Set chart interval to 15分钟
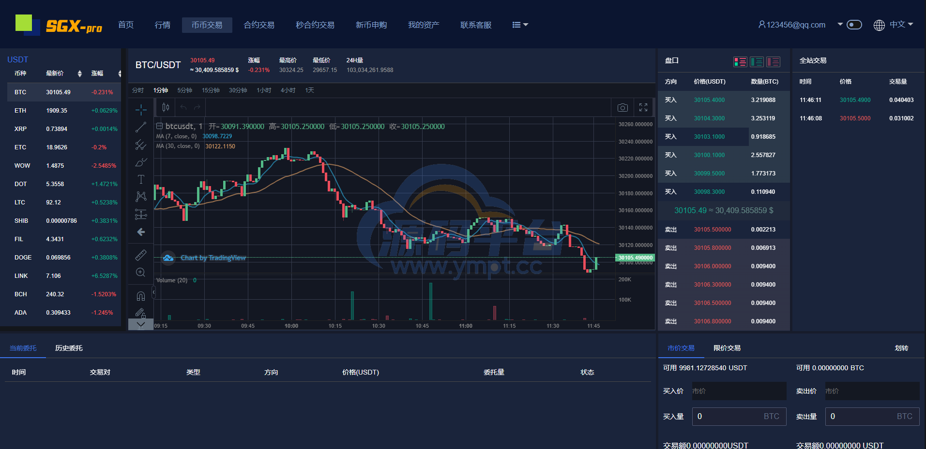The image size is (926, 449). coord(211,90)
